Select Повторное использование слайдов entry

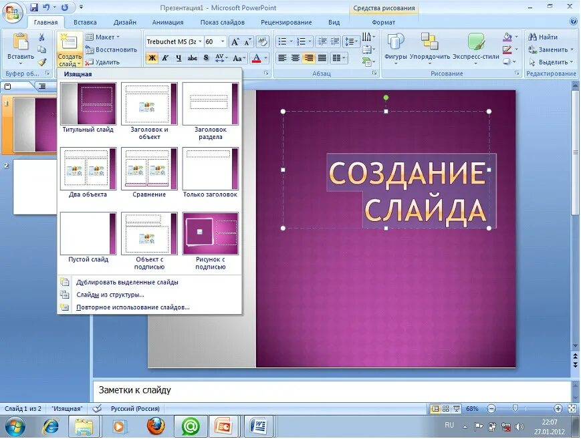pyautogui.click(x=149, y=307)
